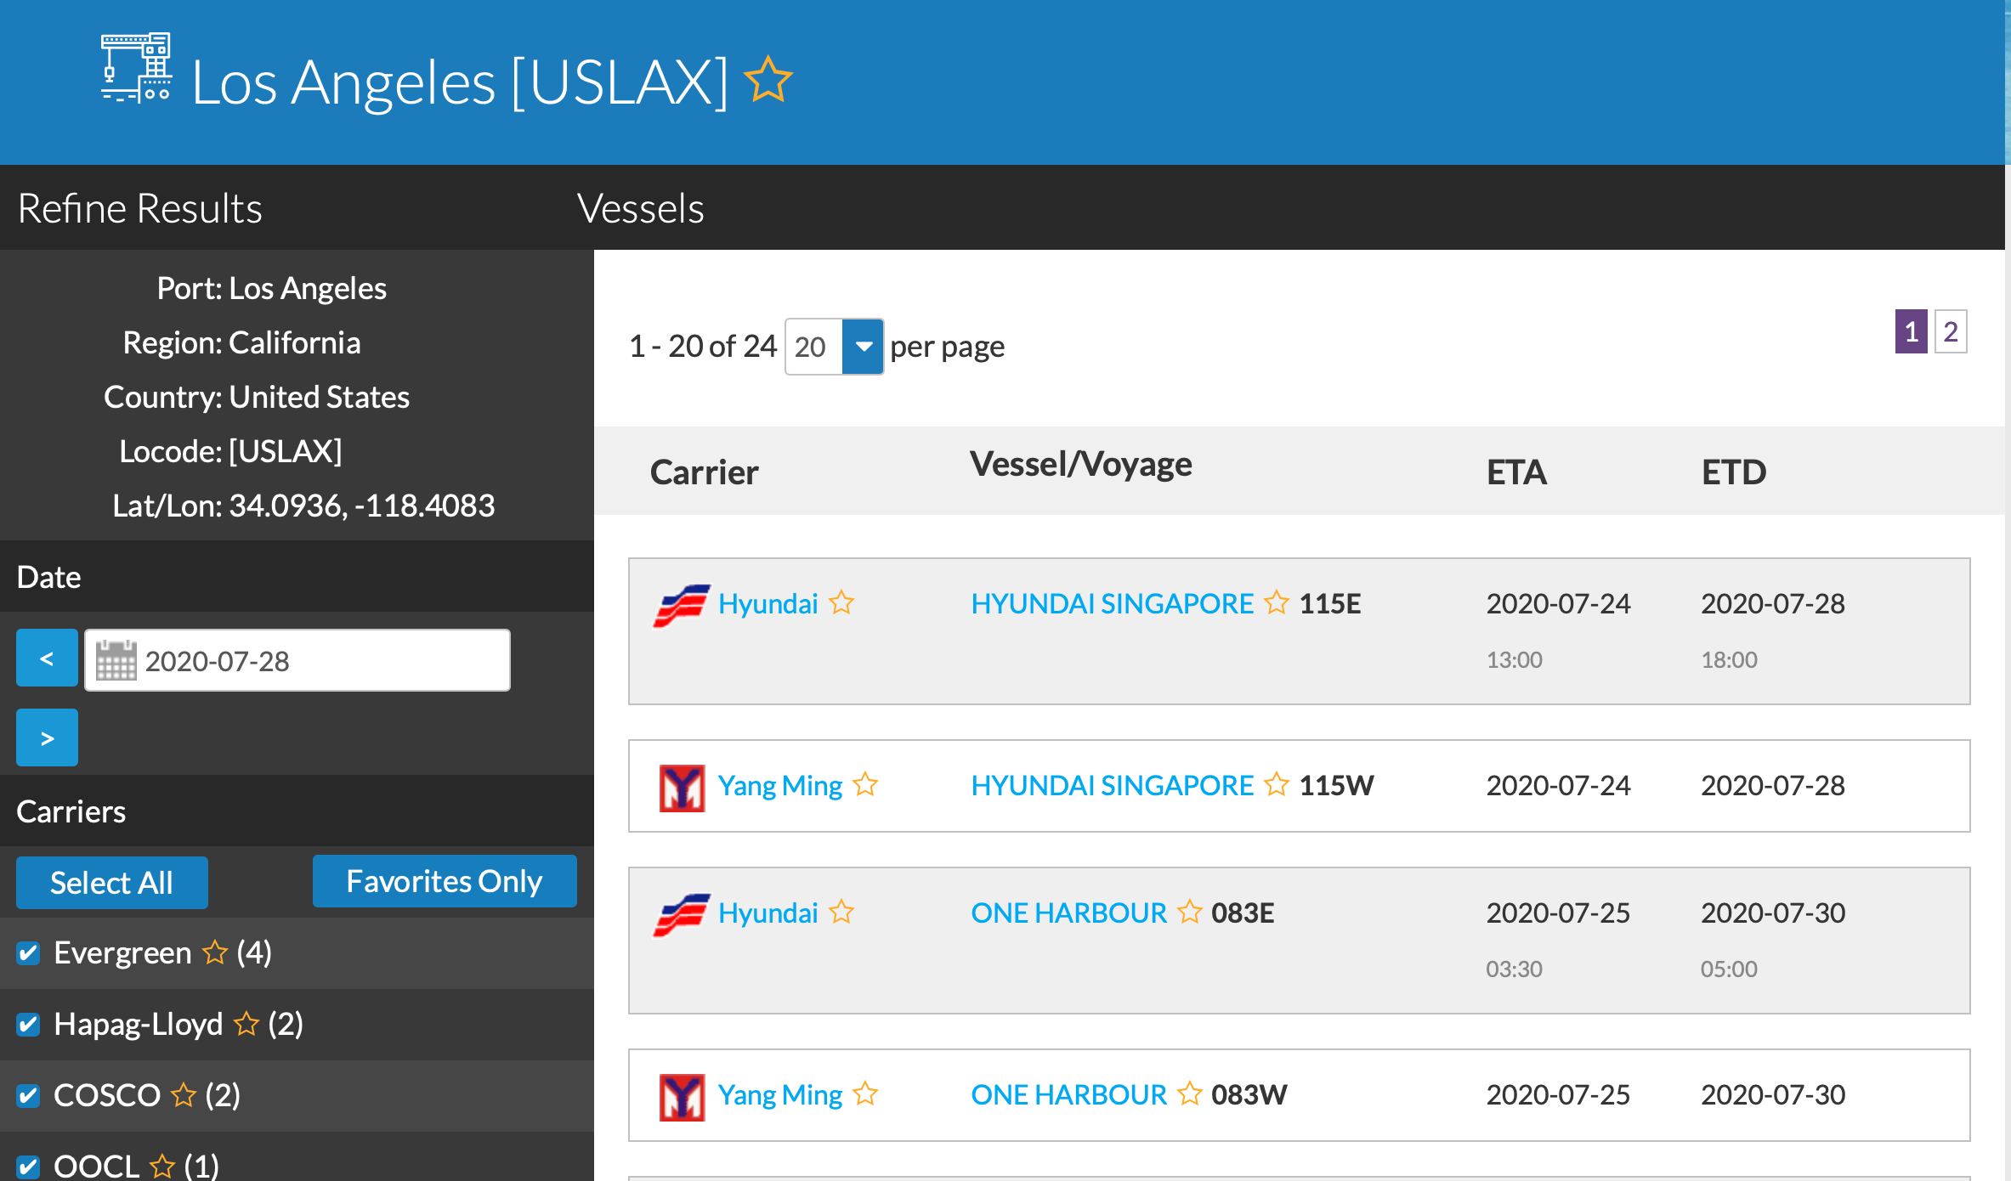Click the Carrier column header
2011x1181 pixels.
pyautogui.click(x=704, y=472)
